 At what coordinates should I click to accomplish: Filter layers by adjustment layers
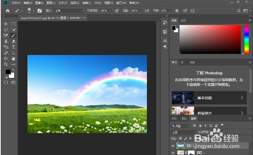coord(200,125)
